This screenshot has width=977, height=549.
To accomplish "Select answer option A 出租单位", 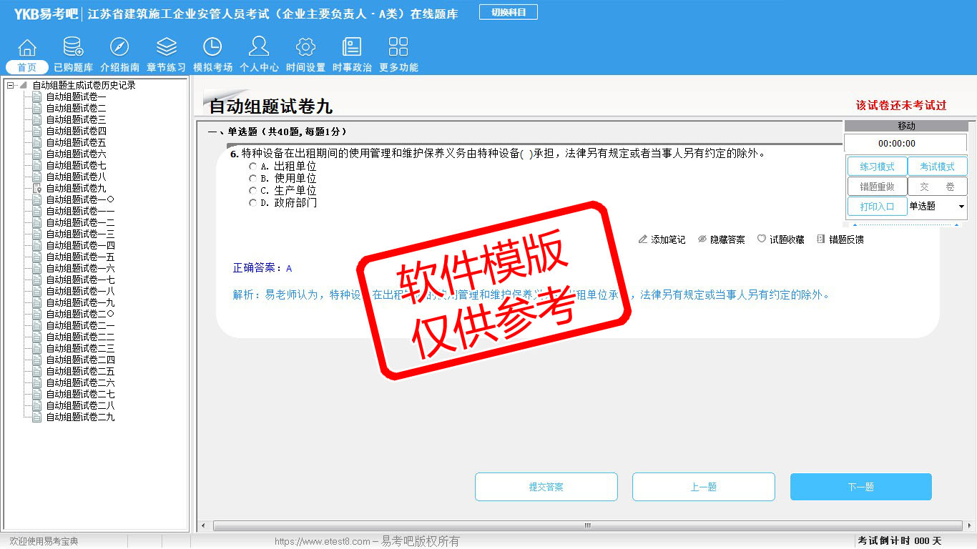I will point(252,166).
